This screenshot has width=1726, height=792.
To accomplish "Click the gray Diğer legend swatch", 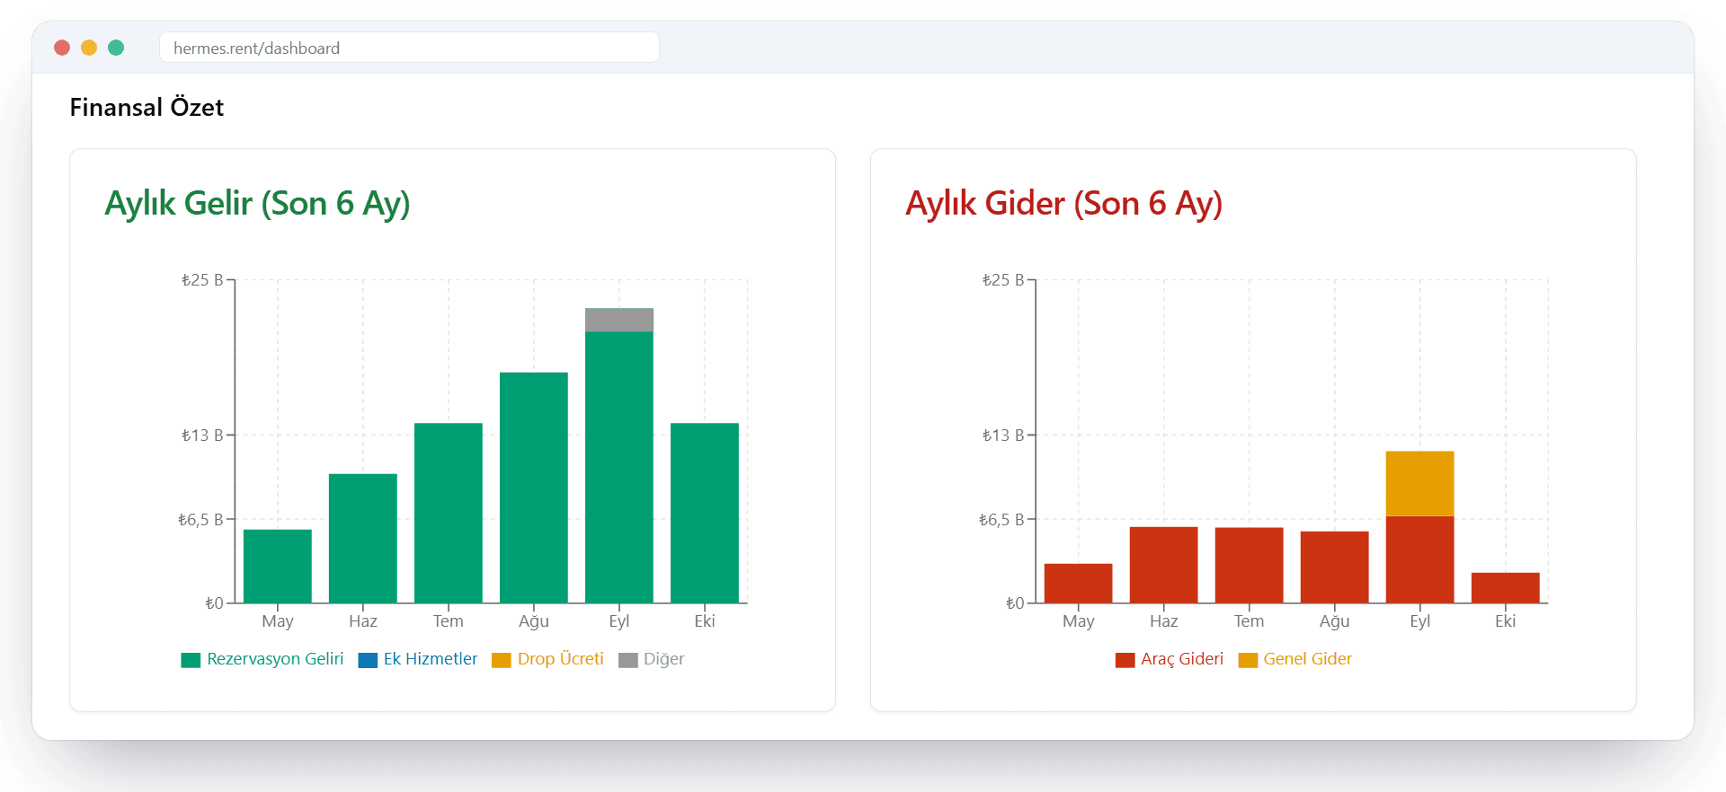I will (x=628, y=660).
